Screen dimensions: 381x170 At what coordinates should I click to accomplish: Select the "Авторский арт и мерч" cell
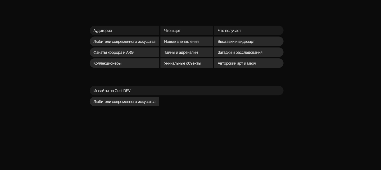(249, 63)
